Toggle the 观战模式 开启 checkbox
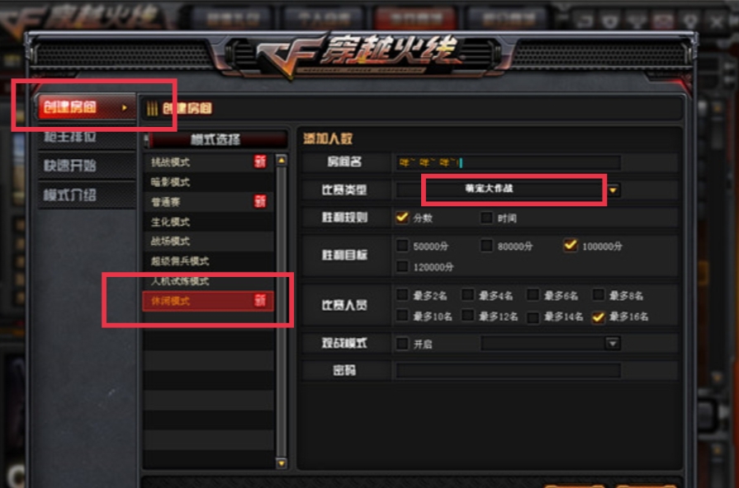Viewport: 739px width, 488px height. (x=402, y=343)
